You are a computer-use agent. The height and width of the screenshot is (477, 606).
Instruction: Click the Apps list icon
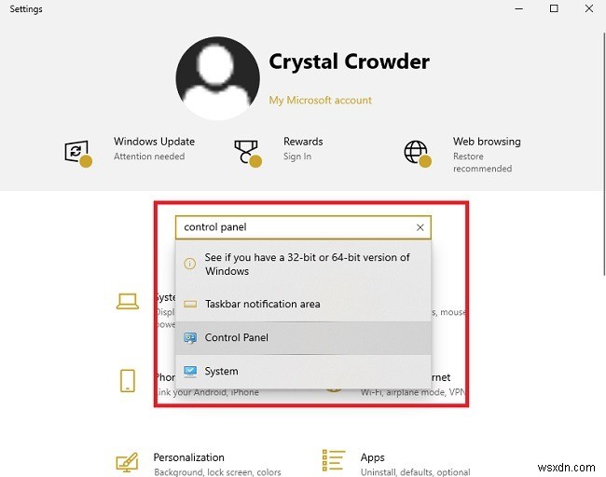pos(333,460)
